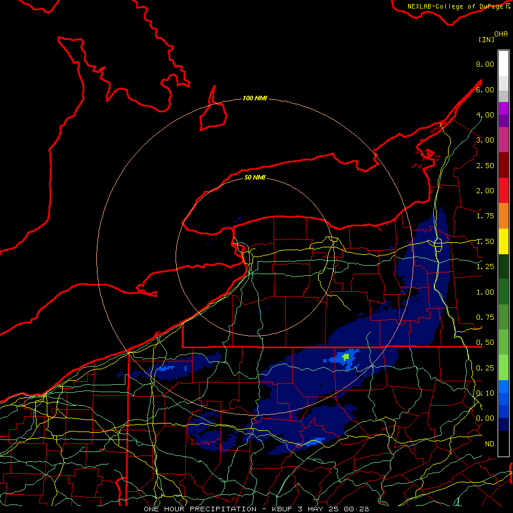Select the 6.00 legend value
This screenshot has height=513, width=513.
(485, 89)
